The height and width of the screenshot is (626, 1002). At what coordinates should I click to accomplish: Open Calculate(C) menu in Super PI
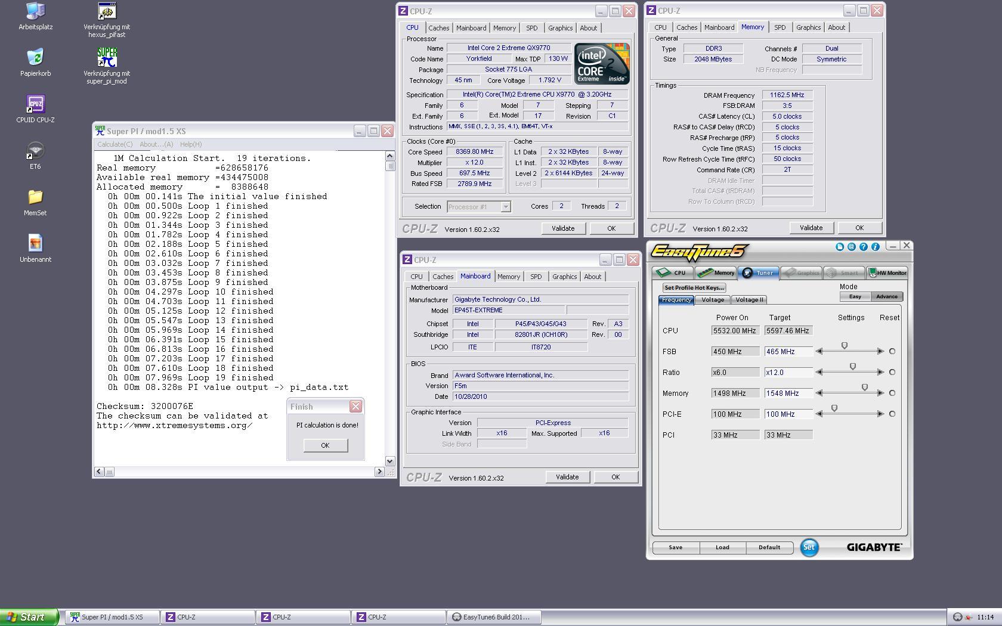point(115,144)
